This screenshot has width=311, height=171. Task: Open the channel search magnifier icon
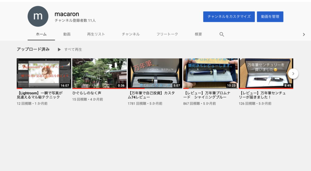pyautogui.click(x=222, y=34)
